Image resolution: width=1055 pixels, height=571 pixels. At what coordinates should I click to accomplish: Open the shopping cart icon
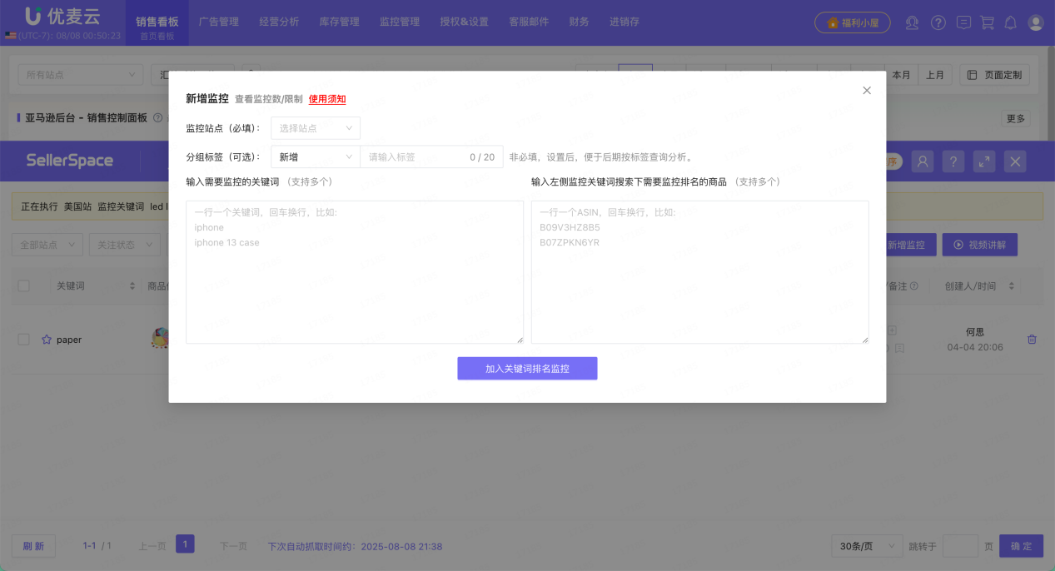(988, 22)
